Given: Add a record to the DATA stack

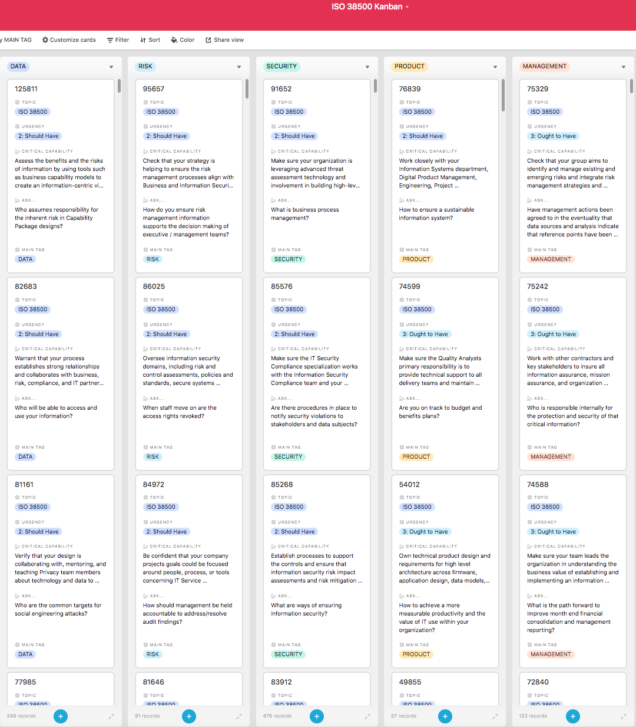Looking at the screenshot, I should tap(61, 716).
